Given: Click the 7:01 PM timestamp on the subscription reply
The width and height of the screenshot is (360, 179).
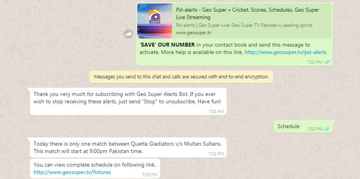Looking at the screenshot, I should click(x=216, y=111).
